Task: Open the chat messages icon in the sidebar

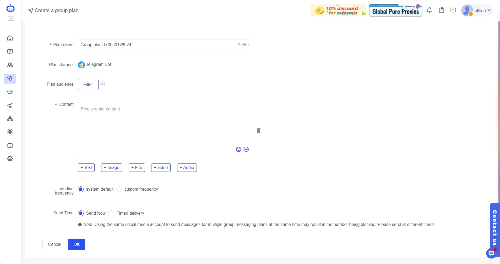Action: (10, 52)
